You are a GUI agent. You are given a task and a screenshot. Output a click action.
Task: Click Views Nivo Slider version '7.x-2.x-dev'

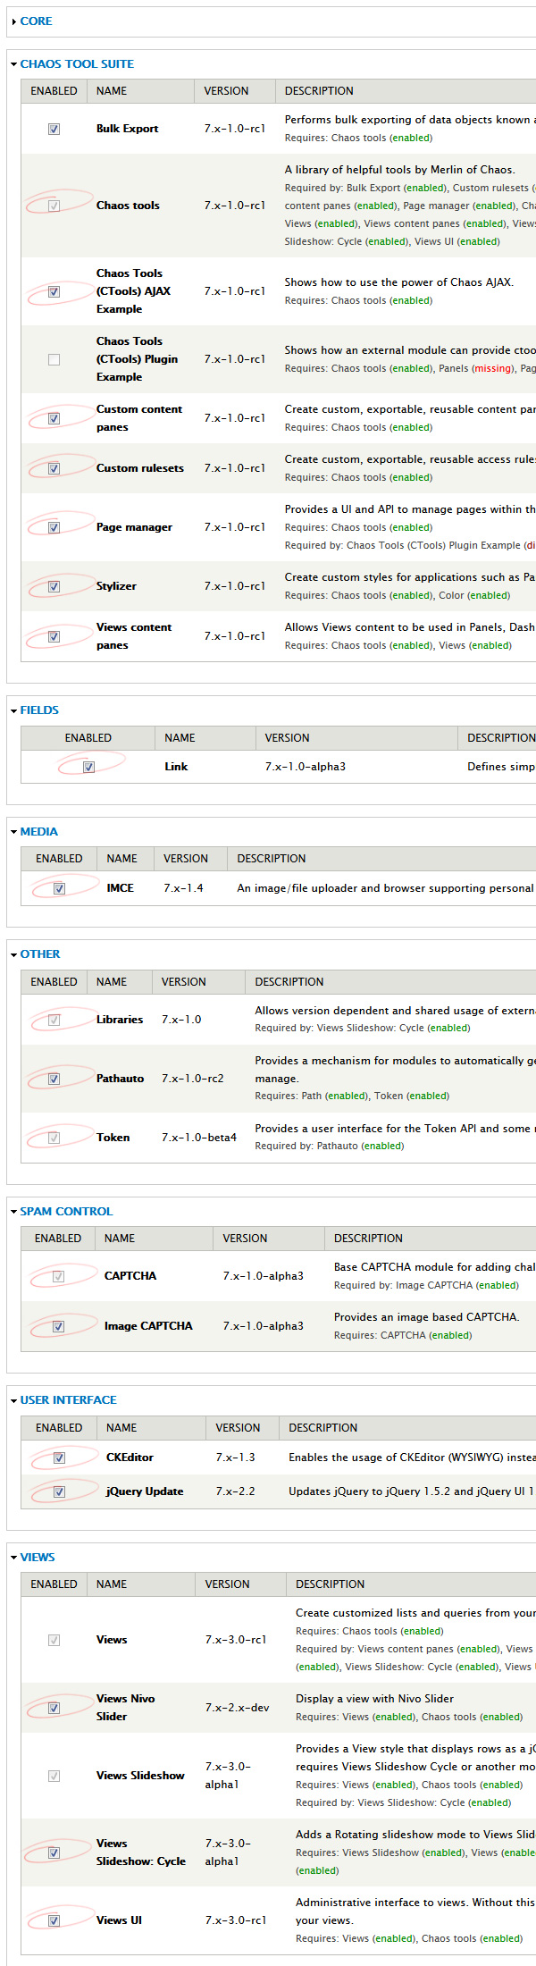[x=237, y=1708]
